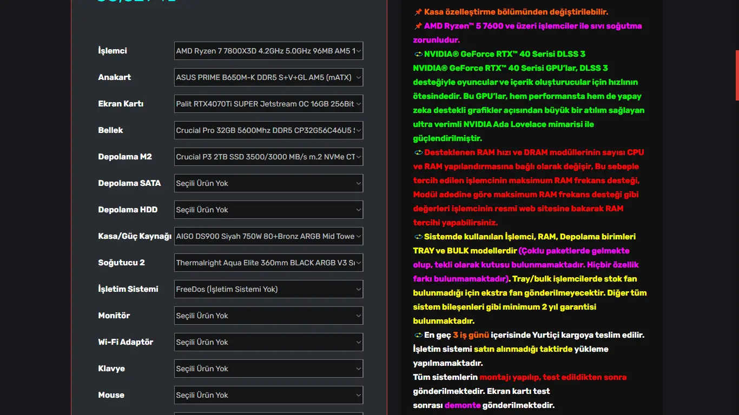Click the 'İşlemci' field label
Image resolution: width=739 pixels, height=415 pixels.
(x=113, y=51)
